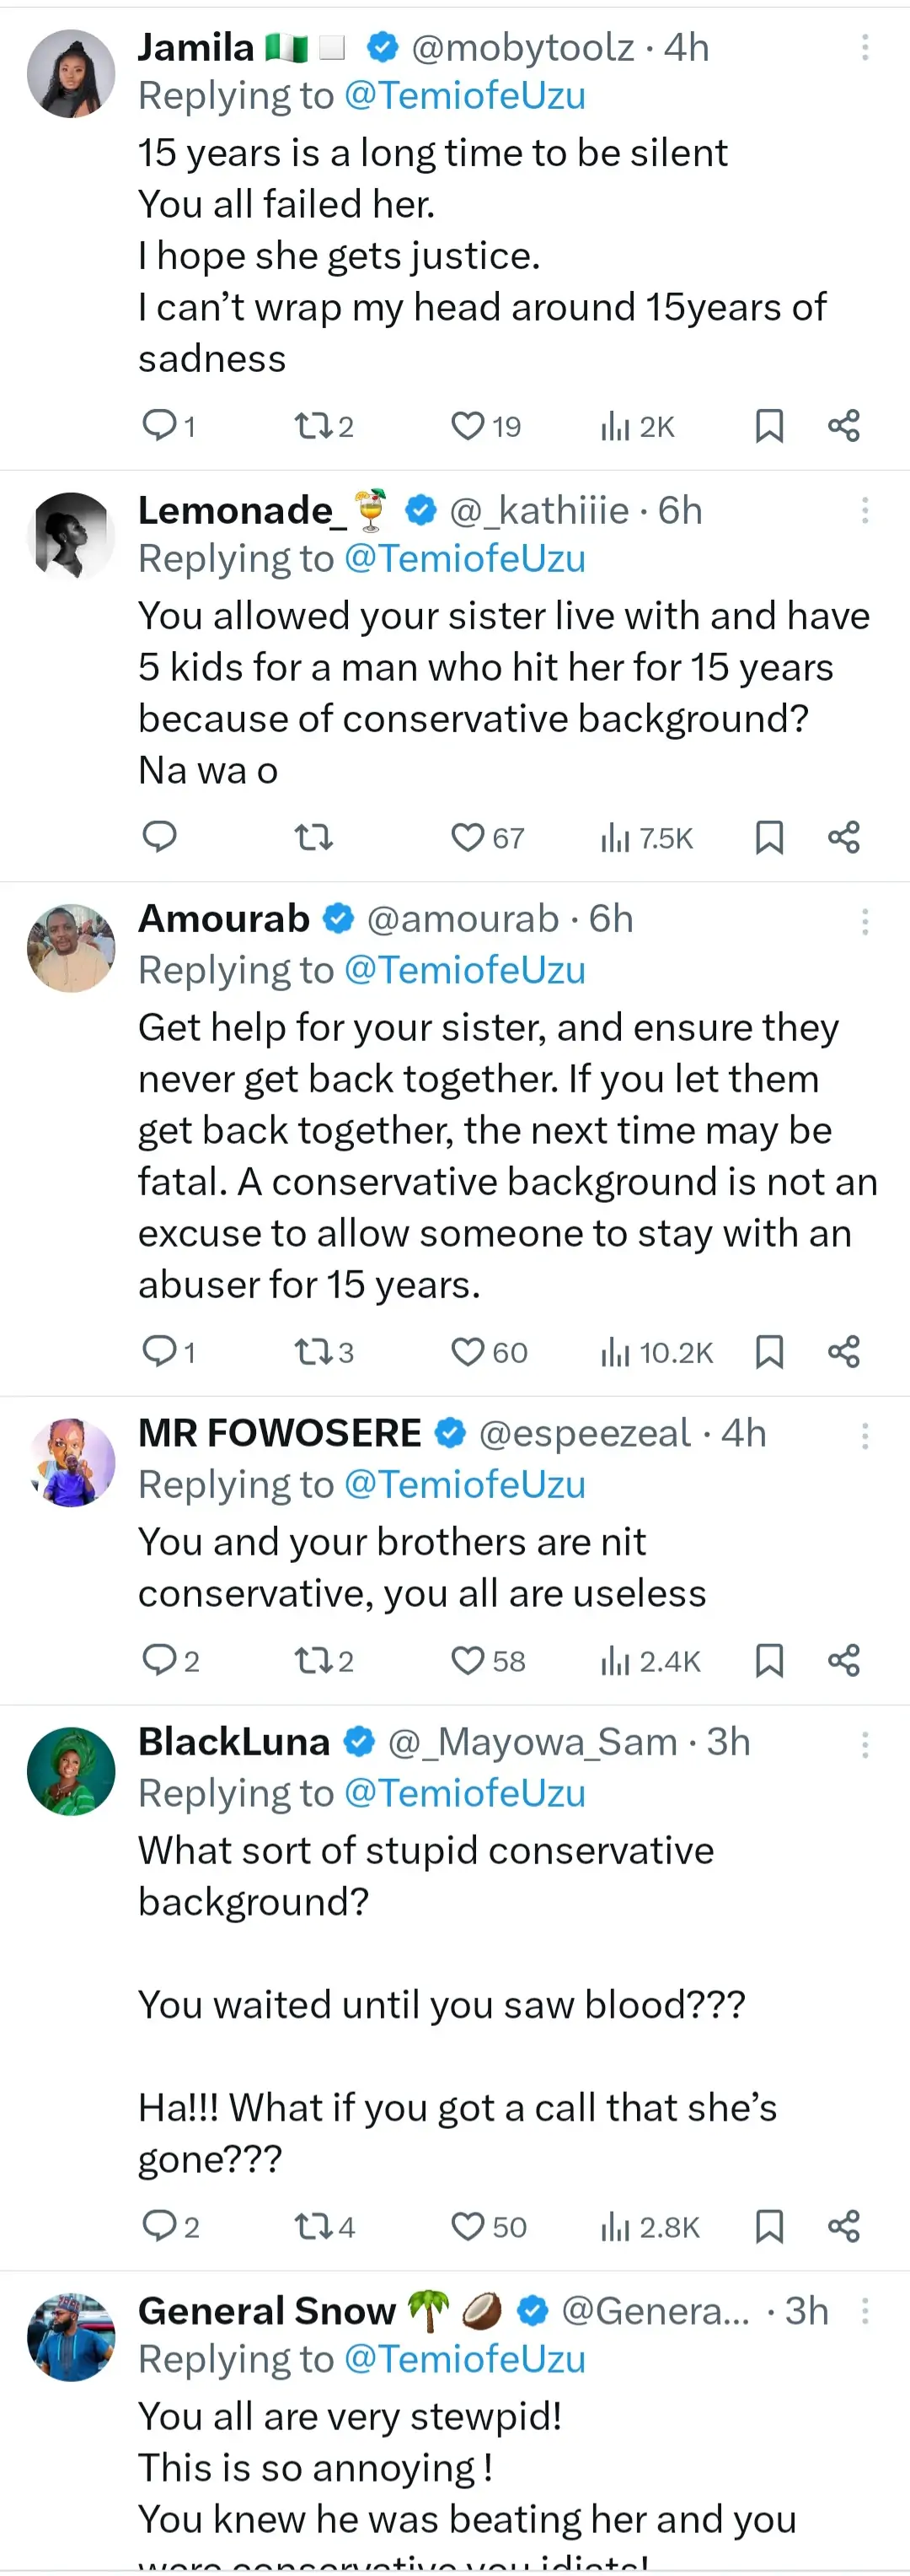Reply to MR FOWOSERE's tweet
Screen dimensions: 910x2576
coord(160,1660)
